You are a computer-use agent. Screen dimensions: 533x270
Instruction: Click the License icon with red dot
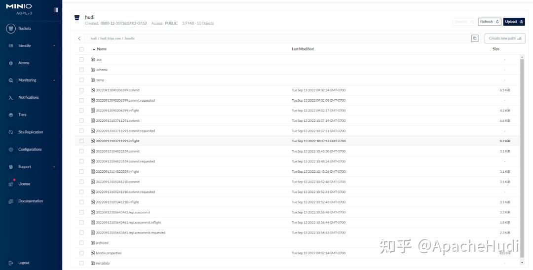pos(11,184)
